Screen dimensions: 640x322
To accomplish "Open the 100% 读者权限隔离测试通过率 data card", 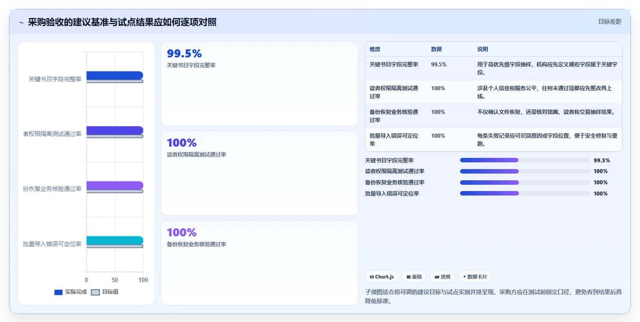I will click(x=259, y=173).
